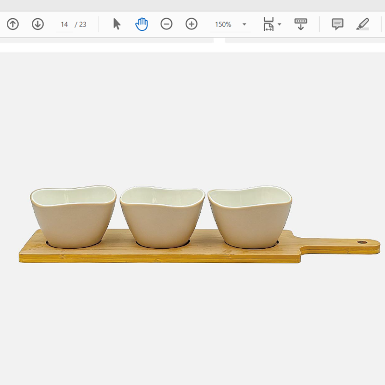
Task: Expand the page fit options arrow
Action: tap(280, 25)
